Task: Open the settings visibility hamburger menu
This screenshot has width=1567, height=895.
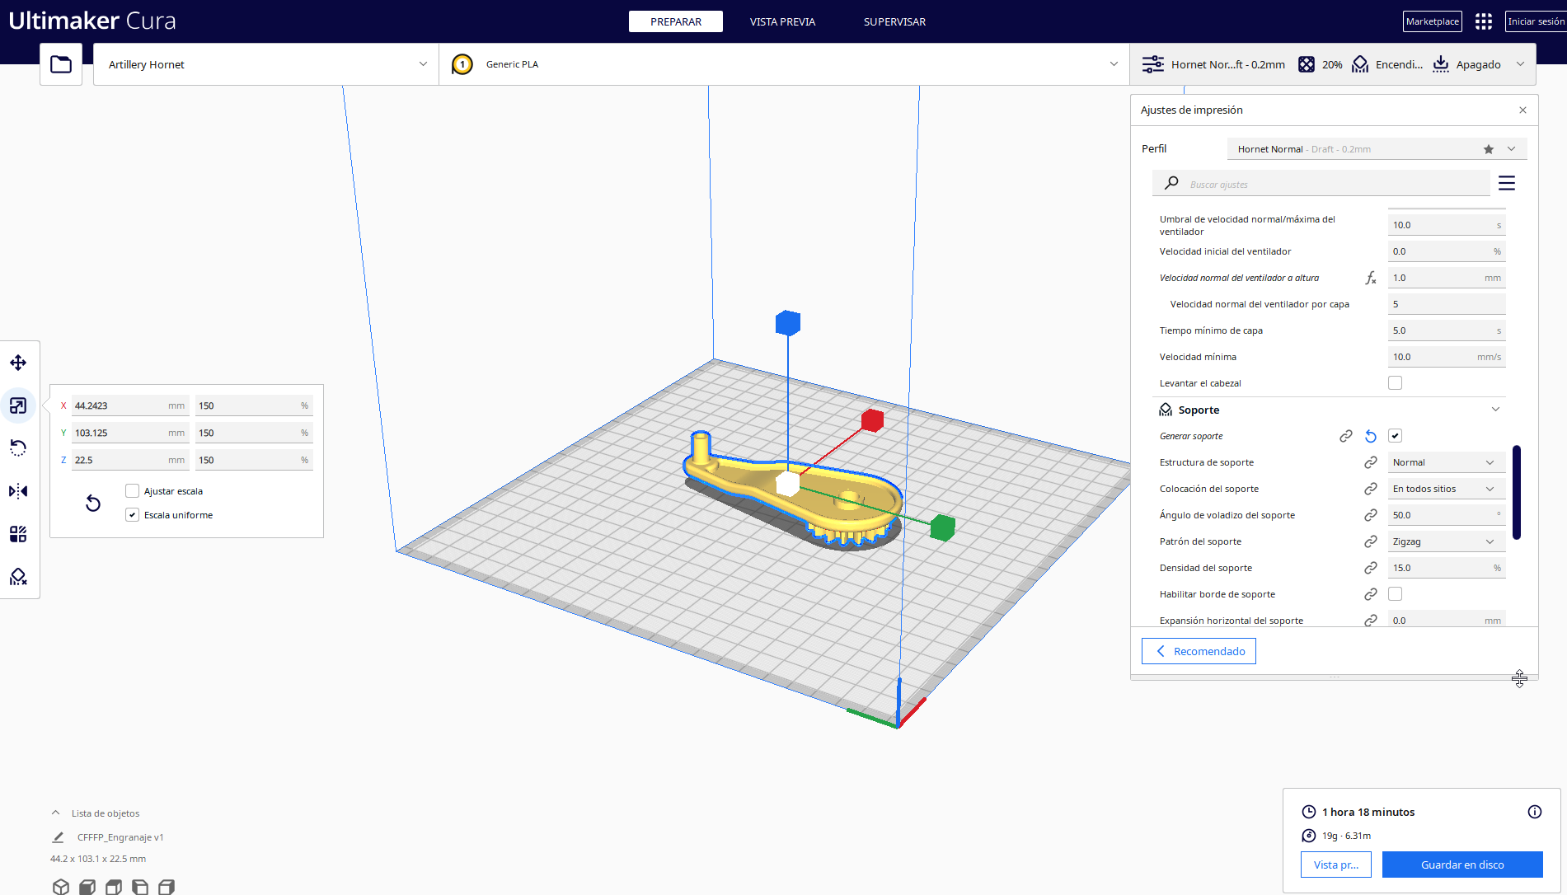Action: tap(1507, 183)
